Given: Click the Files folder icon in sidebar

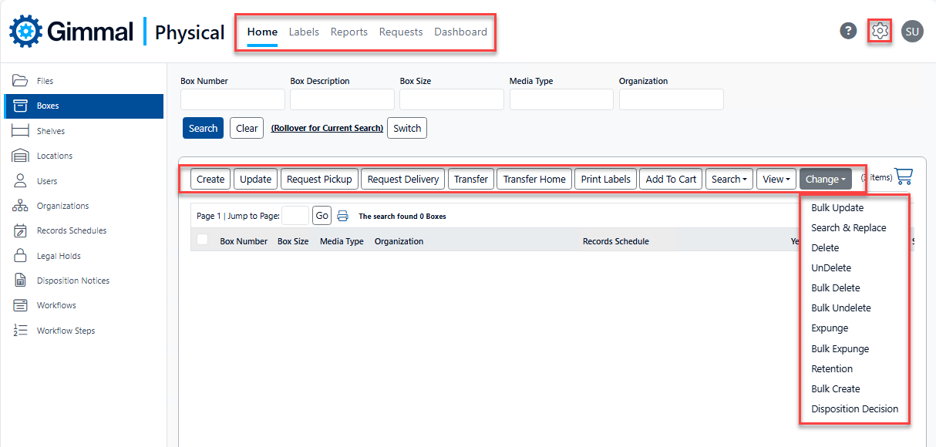Looking at the screenshot, I should point(21,81).
